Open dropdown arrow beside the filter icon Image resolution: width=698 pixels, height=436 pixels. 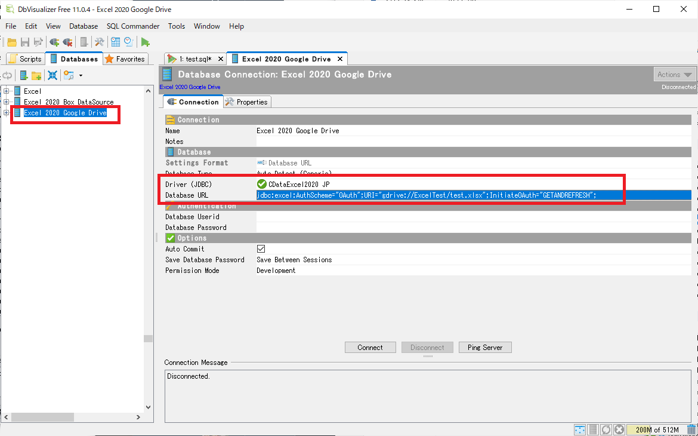click(81, 76)
